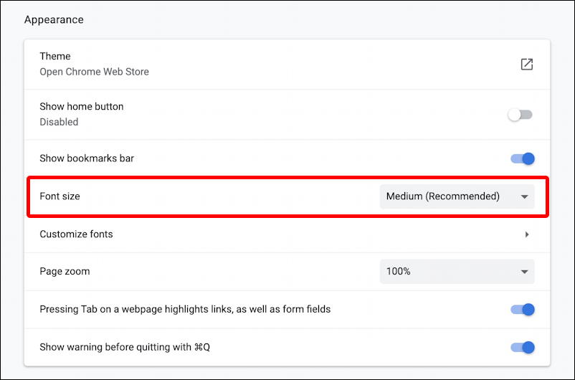Enable the Show home button switch

tap(520, 115)
